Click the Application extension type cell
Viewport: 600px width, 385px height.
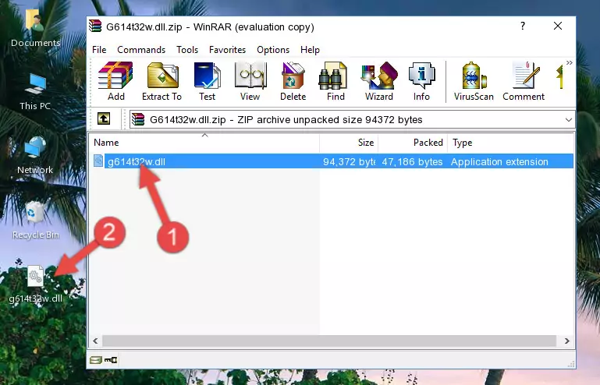point(499,162)
